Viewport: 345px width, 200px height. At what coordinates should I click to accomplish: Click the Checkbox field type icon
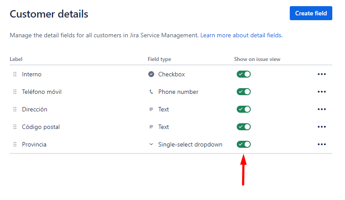(x=151, y=74)
